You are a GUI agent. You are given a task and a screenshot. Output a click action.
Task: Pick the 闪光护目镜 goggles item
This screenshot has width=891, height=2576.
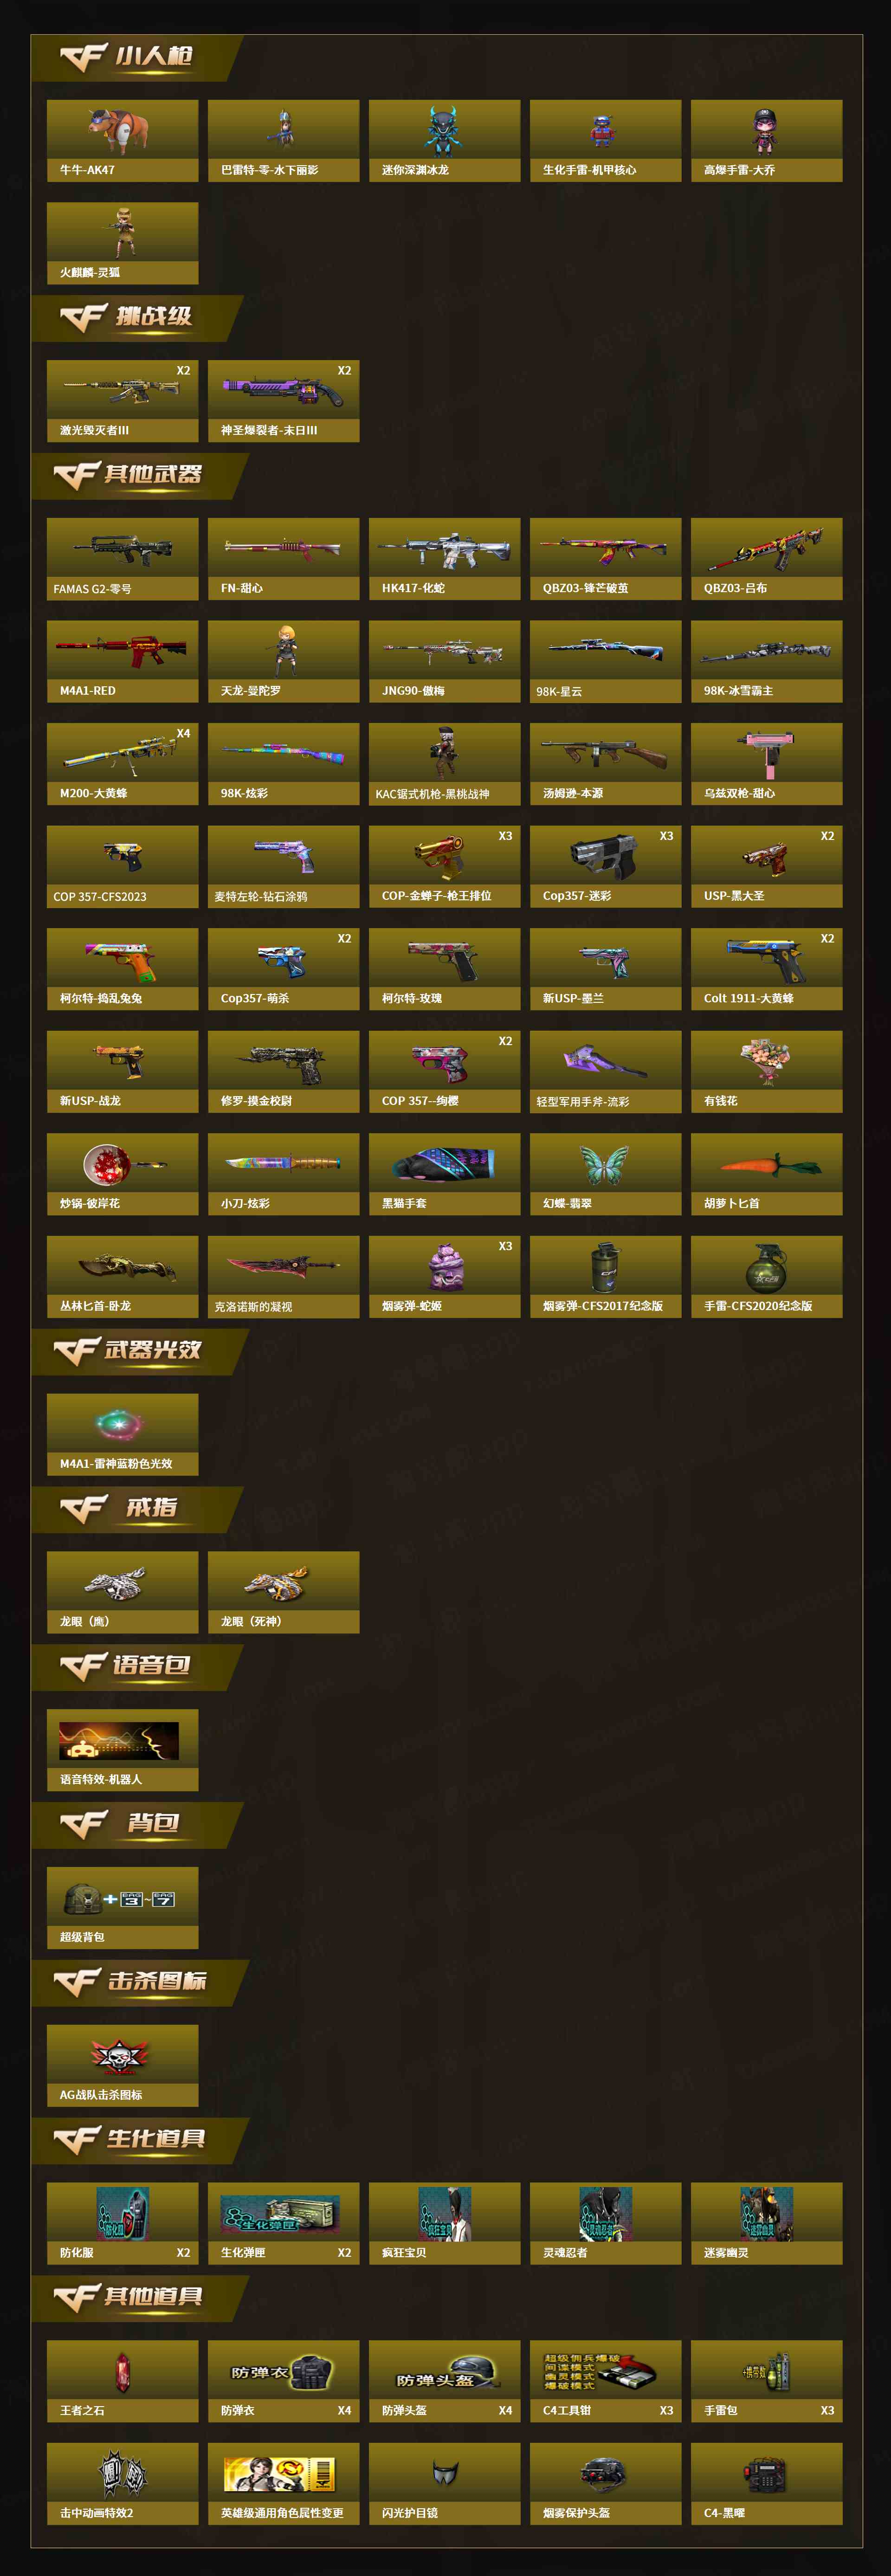pyautogui.click(x=444, y=2484)
